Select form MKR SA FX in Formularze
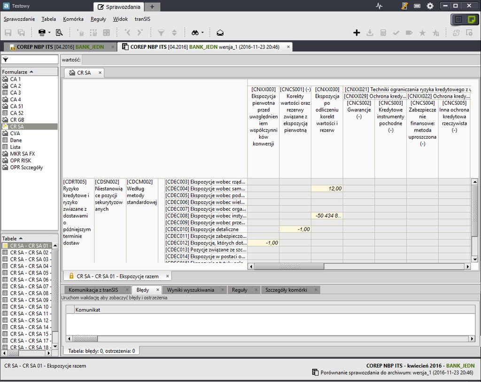The width and height of the screenshot is (481, 382). 23,153
